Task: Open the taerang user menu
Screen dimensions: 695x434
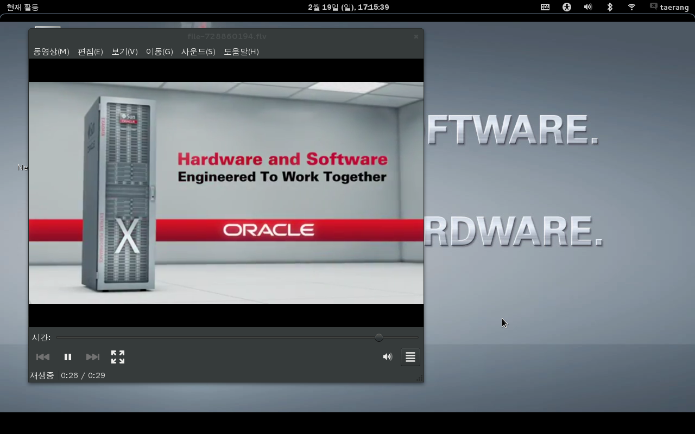Action: tap(669, 7)
